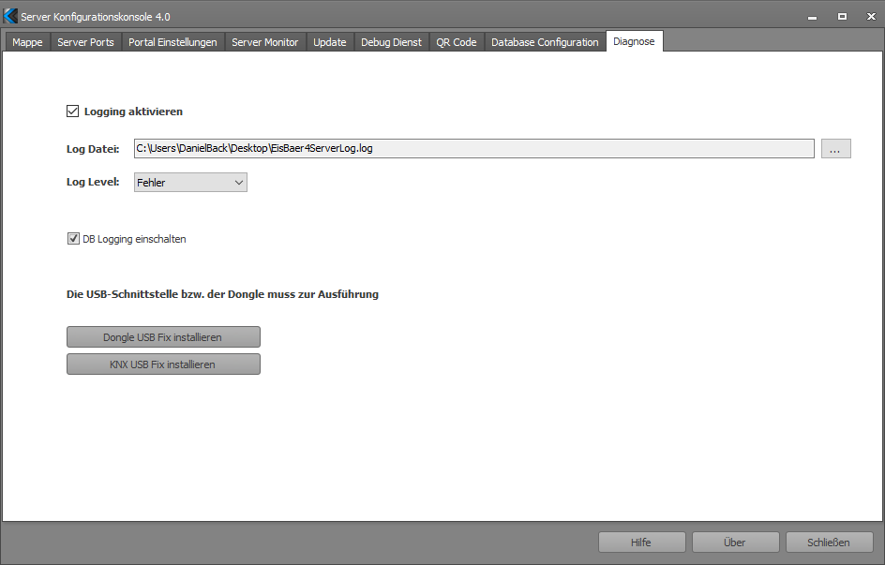Toggle the Logging aktivieren checkbox
Viewport: 885px width, 565px height.
tap(73, 112)
